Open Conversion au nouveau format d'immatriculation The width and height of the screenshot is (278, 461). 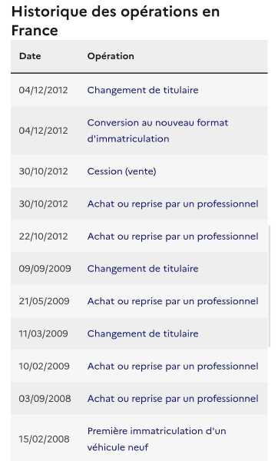[157, 131]
